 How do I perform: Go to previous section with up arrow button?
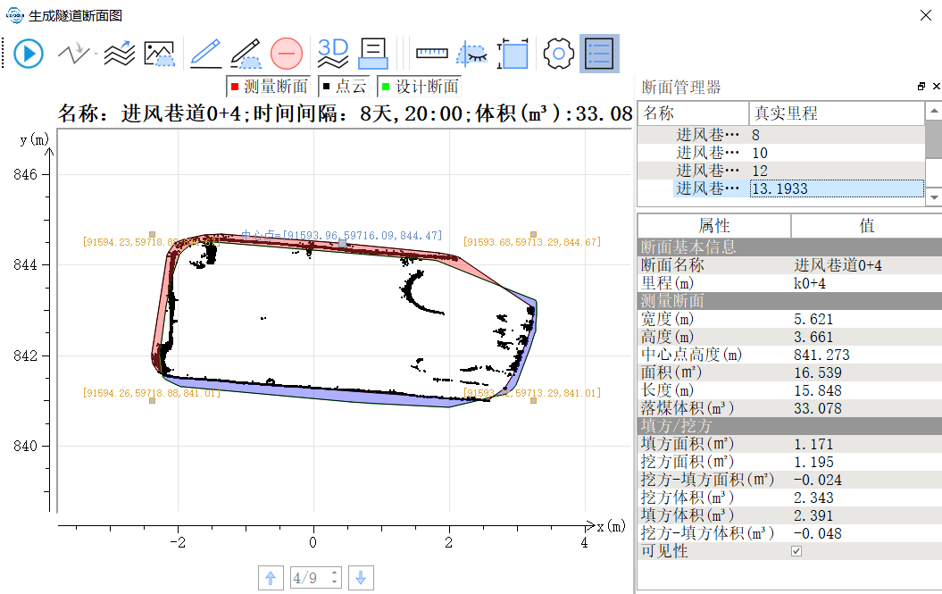click(x=271, y=579)
